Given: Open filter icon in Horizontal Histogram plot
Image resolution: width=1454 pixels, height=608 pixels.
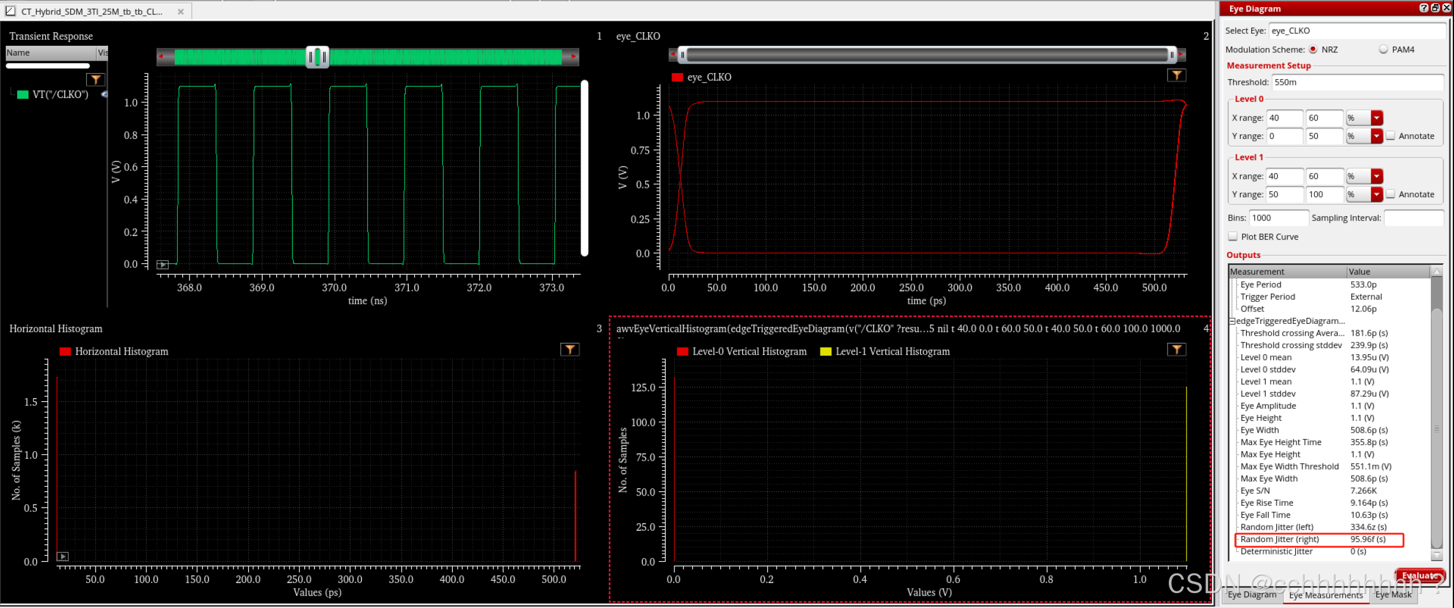Looking at the screenshot, I should 570,349.
